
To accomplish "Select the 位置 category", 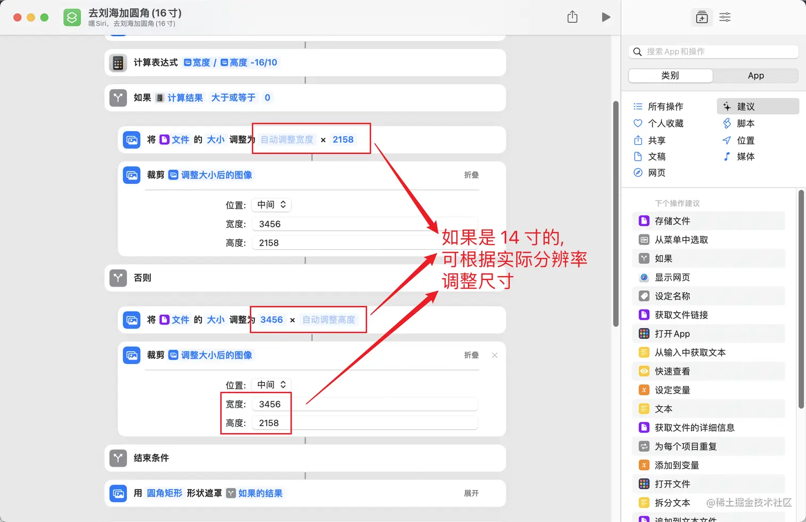I will pyautogui.click(x=739, y=140).
